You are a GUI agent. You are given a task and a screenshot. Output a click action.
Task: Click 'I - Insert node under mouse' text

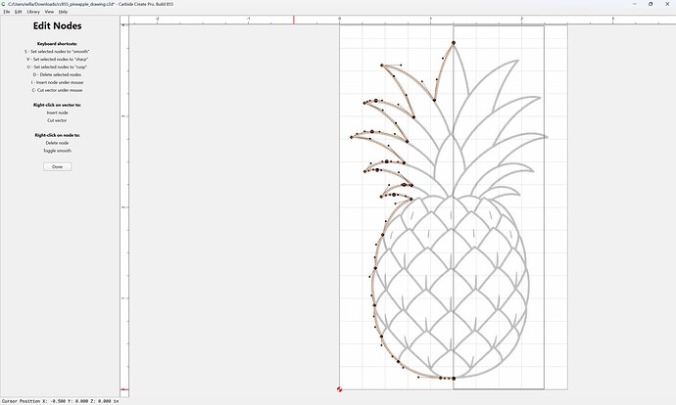click(57, 82)
